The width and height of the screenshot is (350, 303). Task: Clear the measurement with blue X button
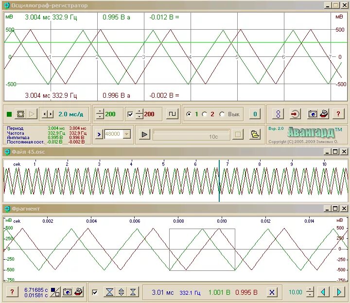pos(272,292)
